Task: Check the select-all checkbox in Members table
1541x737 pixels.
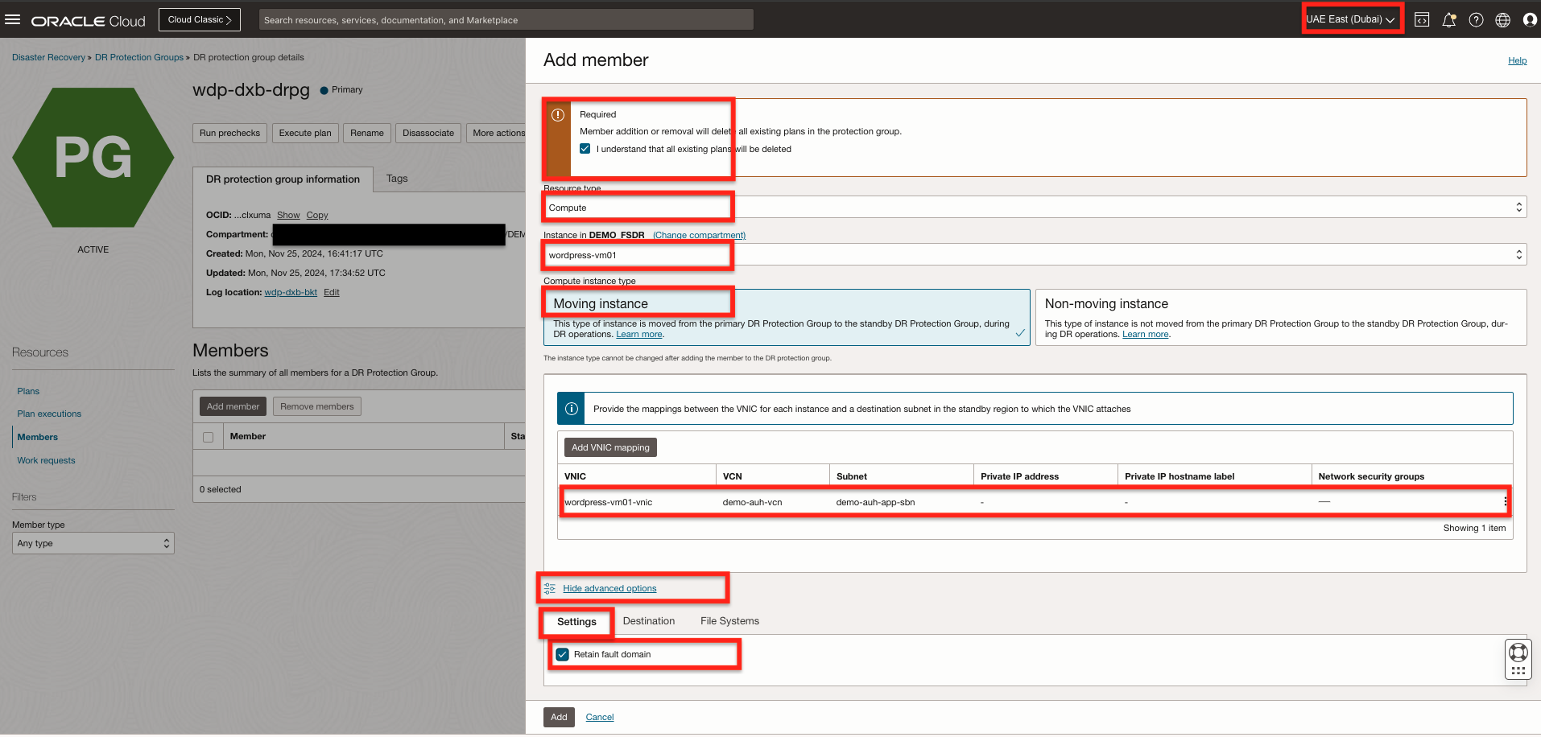Action: pyautogui.click(x=209, y=437)
